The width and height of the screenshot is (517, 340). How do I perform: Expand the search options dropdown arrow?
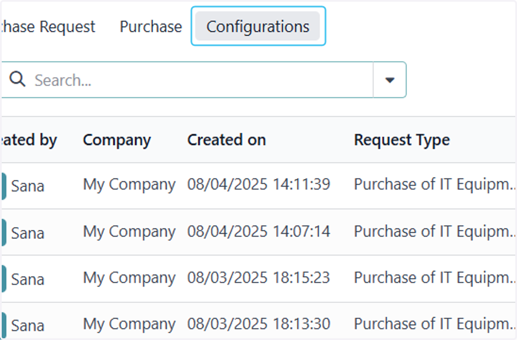(x=389, y=80)
